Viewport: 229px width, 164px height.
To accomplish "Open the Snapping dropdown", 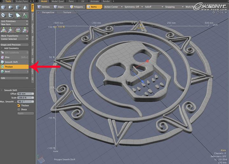I will click(x=174, y=7).
